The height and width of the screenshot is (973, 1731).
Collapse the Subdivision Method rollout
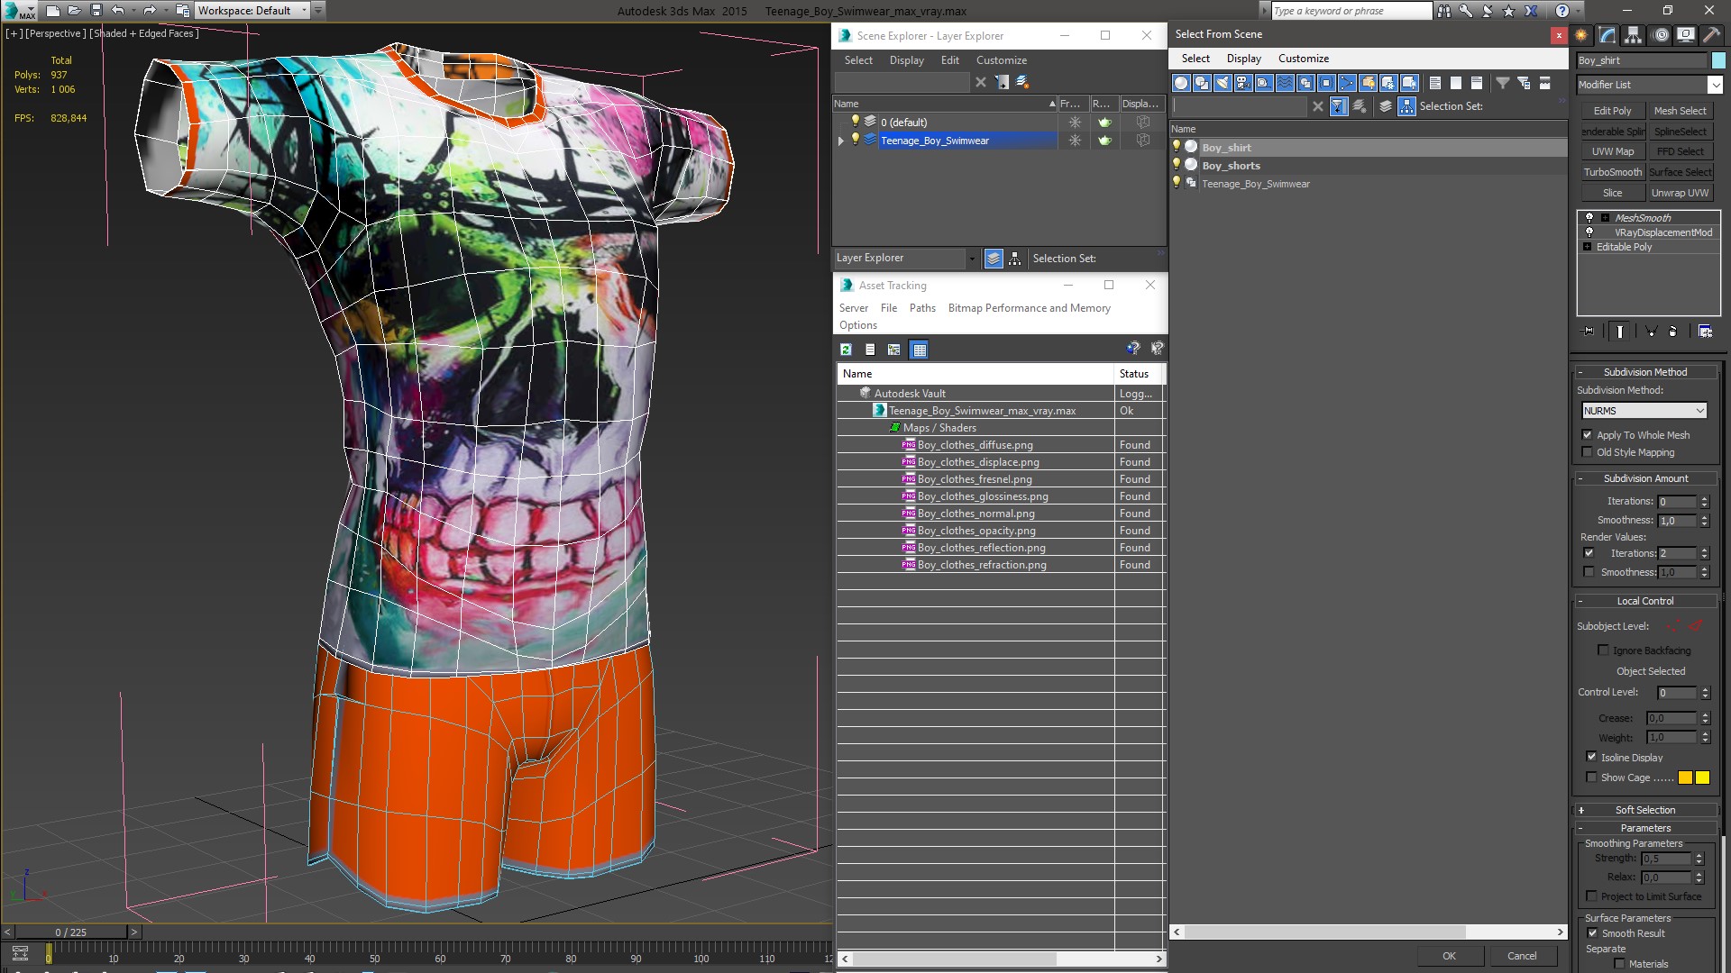(1645, 372)
